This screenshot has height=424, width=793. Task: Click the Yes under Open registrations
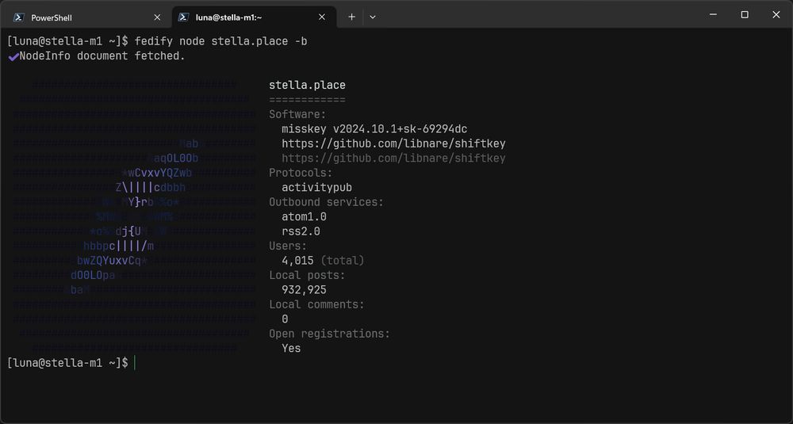point(291,348)
